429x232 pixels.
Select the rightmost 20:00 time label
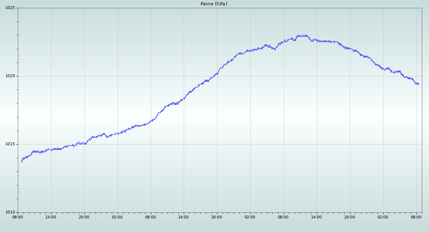point(350,217)
